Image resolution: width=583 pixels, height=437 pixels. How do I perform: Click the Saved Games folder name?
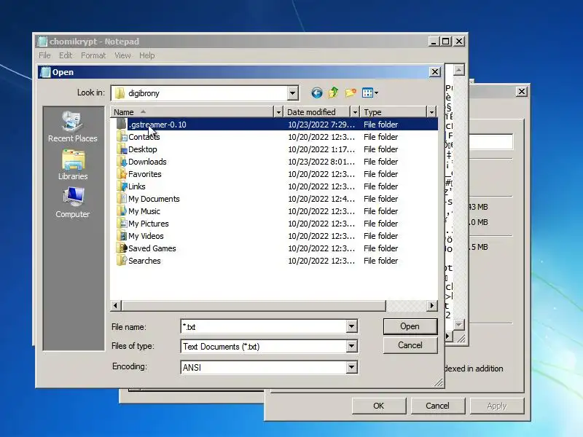(x=152, y=248)
